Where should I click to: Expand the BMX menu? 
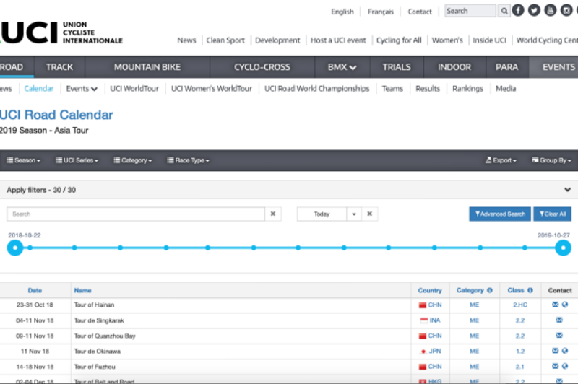342,67
